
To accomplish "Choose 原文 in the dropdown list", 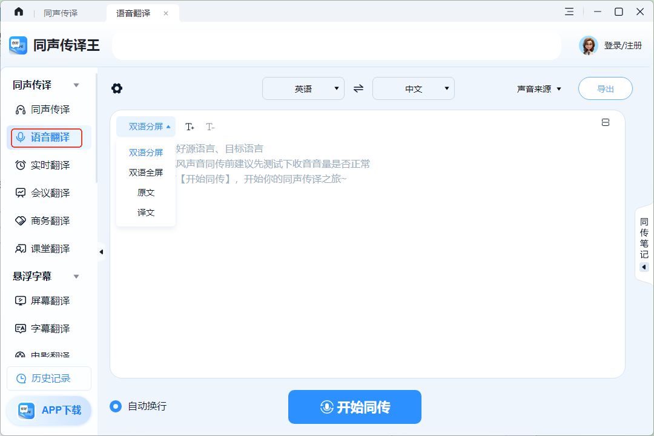I will tap(146, 193).
